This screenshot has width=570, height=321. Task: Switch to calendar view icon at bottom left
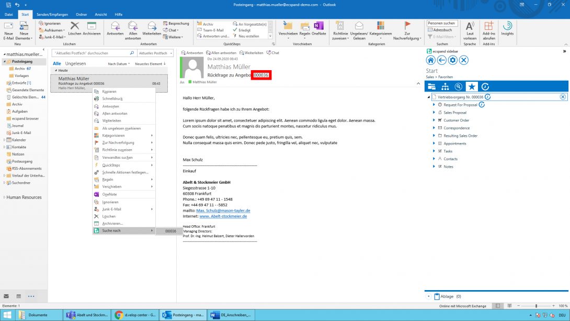tap(18, 296)
